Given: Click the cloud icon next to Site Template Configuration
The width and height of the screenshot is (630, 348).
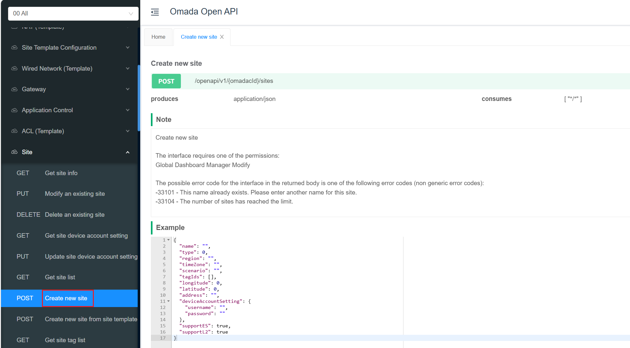Looking at the screenshot, I should pyautogui.click(x=14, y=47).
